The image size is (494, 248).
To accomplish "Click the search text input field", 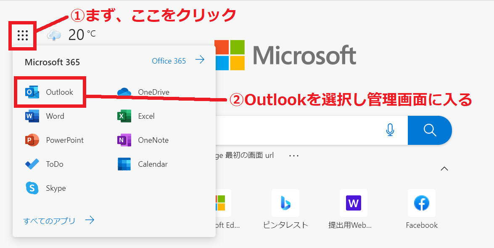I will pyautogui.click(x=299, y=130).
